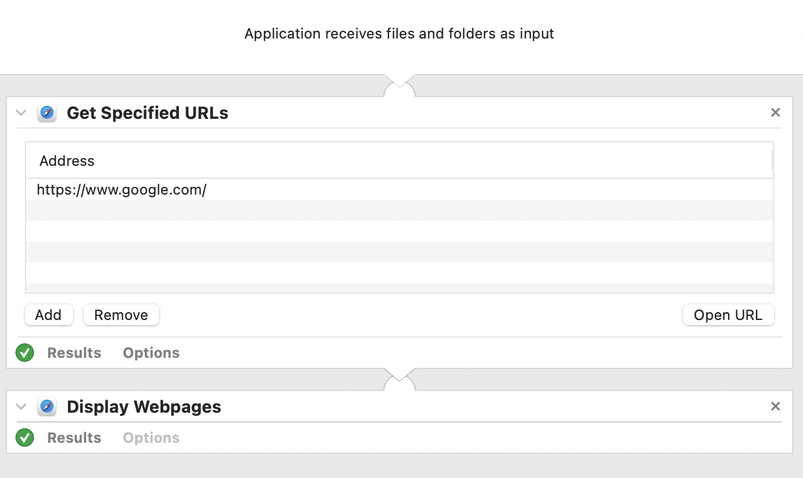Click green checkmark status in Display Webpages
Viewport: 803px width, 478px height.
(x=25, y=438)
